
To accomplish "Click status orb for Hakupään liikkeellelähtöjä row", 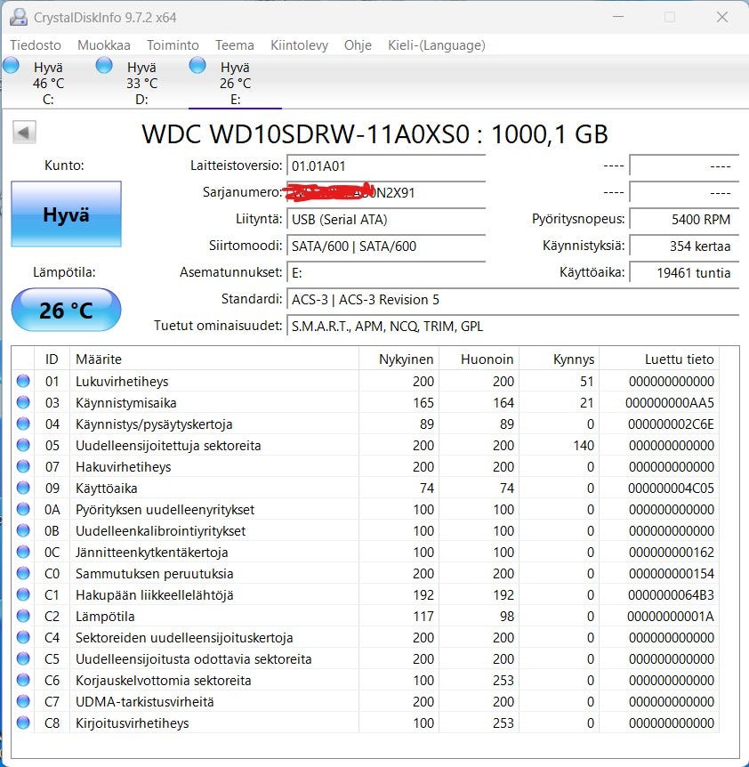I will point(23,594).
